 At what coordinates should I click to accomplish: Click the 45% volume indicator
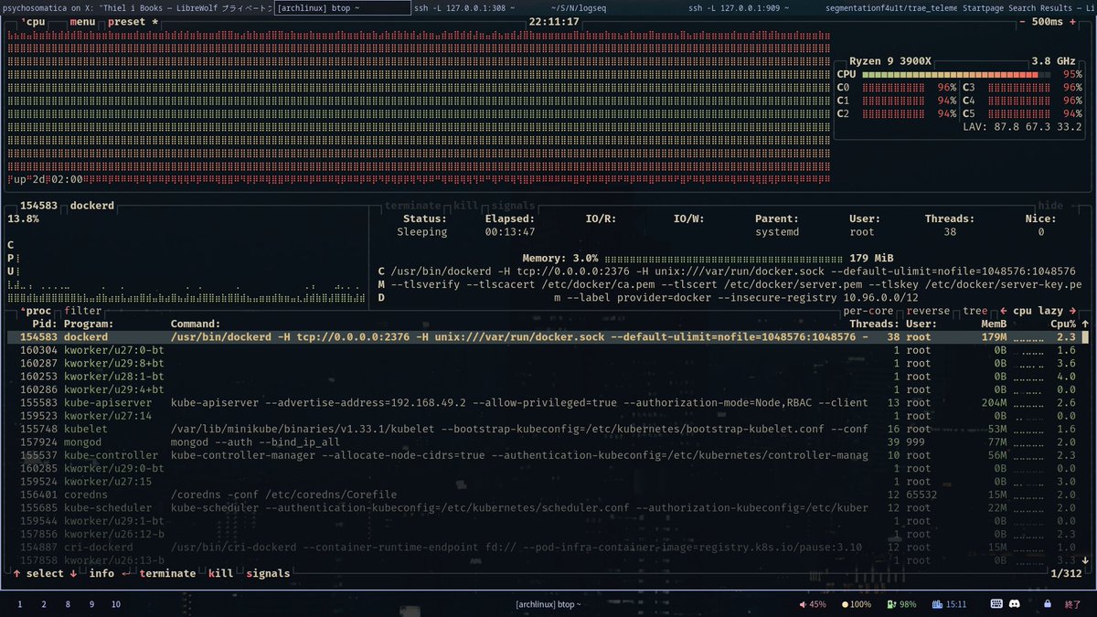(x=813, y=604)
